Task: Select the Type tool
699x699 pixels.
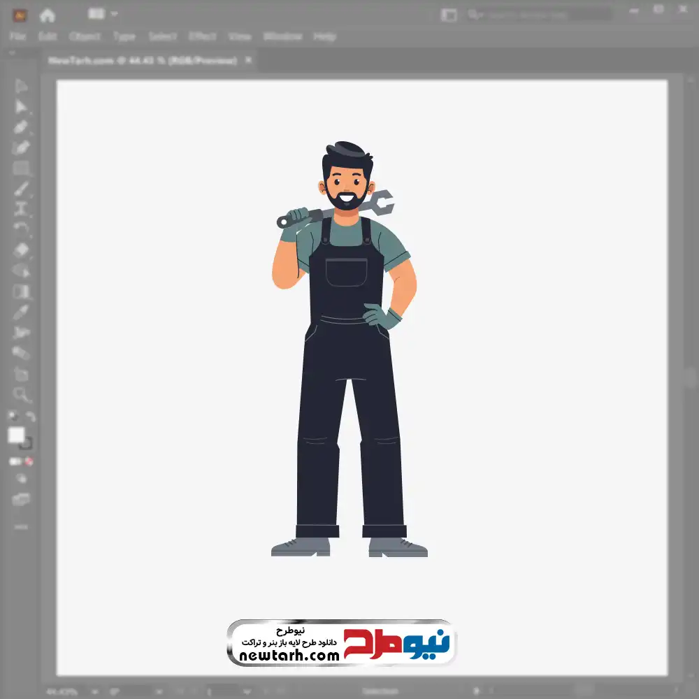Action: coord(21,209)
